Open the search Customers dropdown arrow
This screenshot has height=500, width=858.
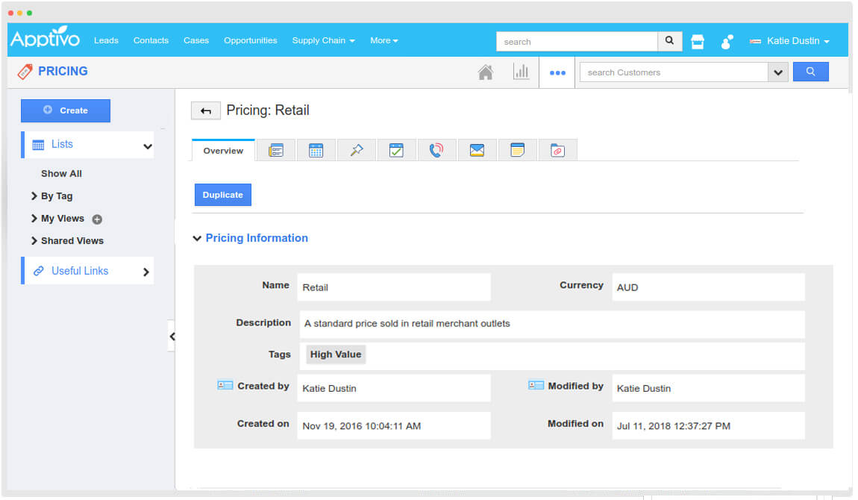[778, 72]
